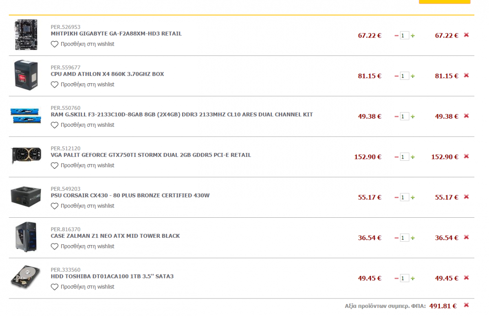This screenshot has height=316, width=489.
Task: Remove Corsair CX430 PSU from cart
Action: 466,197
